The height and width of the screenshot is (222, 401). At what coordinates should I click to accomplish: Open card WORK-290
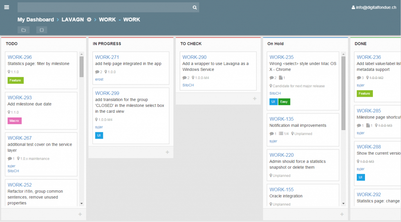[194, 57]
